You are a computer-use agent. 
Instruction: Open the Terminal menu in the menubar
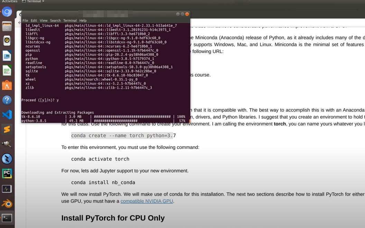pos(70,20)
